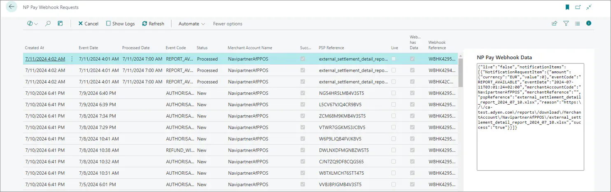Toggle the FactBox info icon
Screen dimensions: 611x192
click(589, 23)
